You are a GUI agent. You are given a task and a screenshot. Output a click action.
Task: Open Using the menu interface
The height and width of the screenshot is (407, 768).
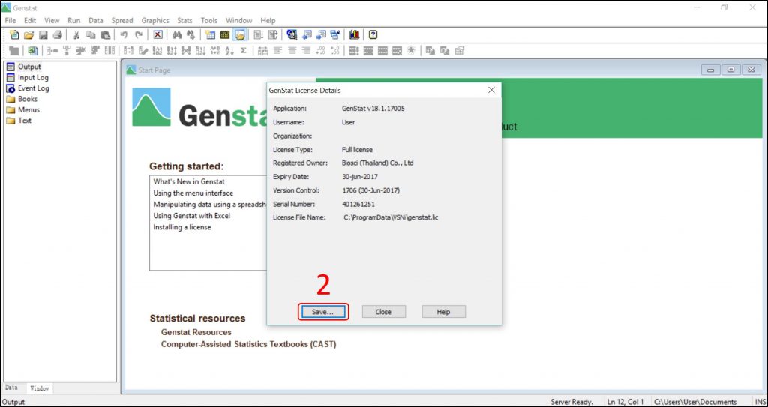point(193,193)
